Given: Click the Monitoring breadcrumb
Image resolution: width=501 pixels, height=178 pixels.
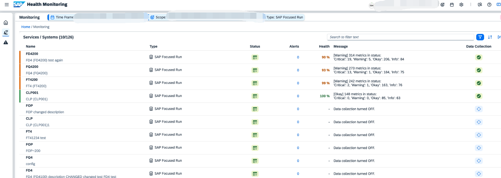Looking at the screenshot, I should point(41,27).
